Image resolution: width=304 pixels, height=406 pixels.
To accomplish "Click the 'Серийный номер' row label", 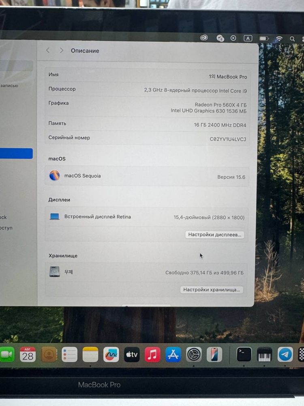I will coord(69,138).
